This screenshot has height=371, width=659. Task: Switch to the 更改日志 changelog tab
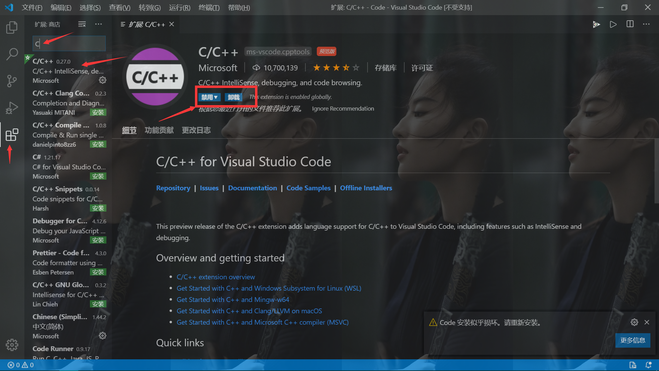196,130
